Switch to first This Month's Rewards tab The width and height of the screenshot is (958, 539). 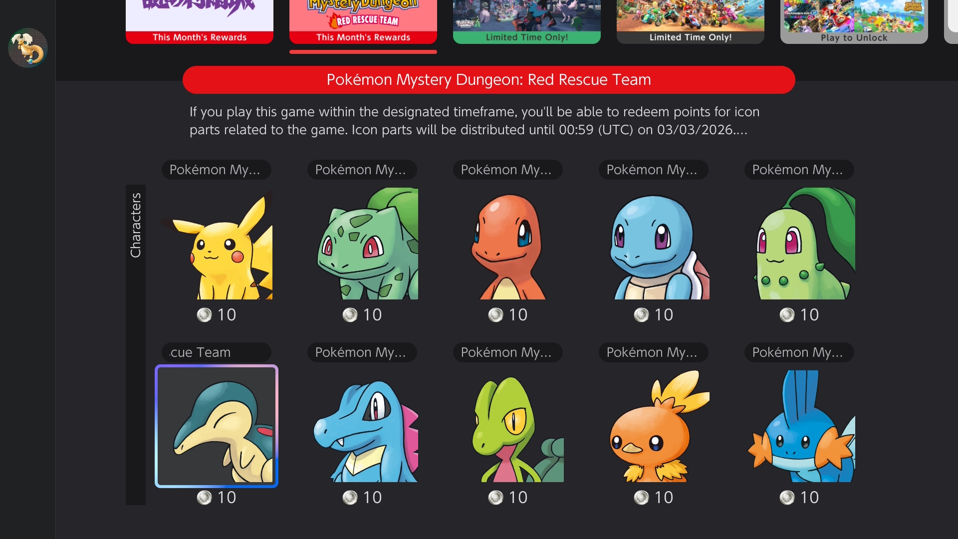(200, 22)
